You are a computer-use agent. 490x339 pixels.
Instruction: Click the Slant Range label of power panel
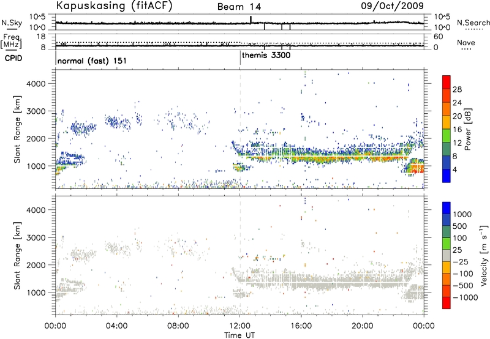click(18, 129)
